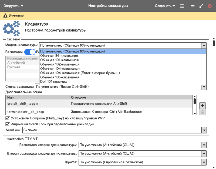
Task: Maximize the window with the arrows icon
Action: click(201, 6)
